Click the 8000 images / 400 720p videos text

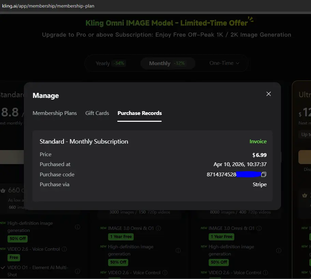point(240,212)
